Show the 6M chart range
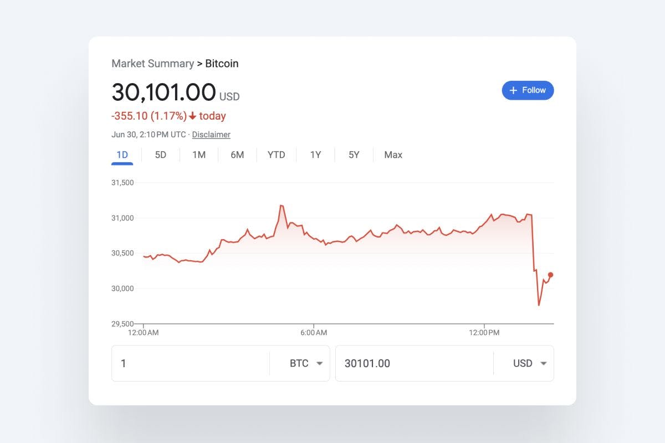665x443 pixels. (x=237, y=155)
